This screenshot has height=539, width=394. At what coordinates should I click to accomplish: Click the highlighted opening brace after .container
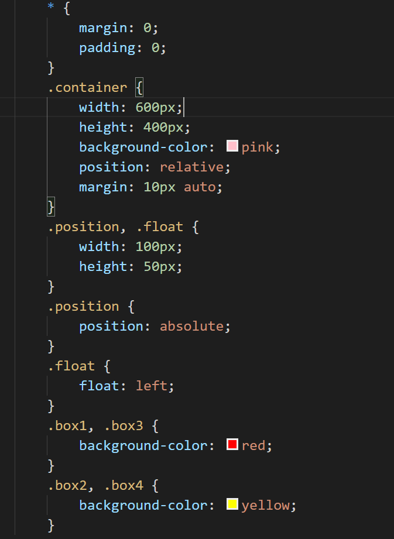pyautogui.click(x=139, y=88)
